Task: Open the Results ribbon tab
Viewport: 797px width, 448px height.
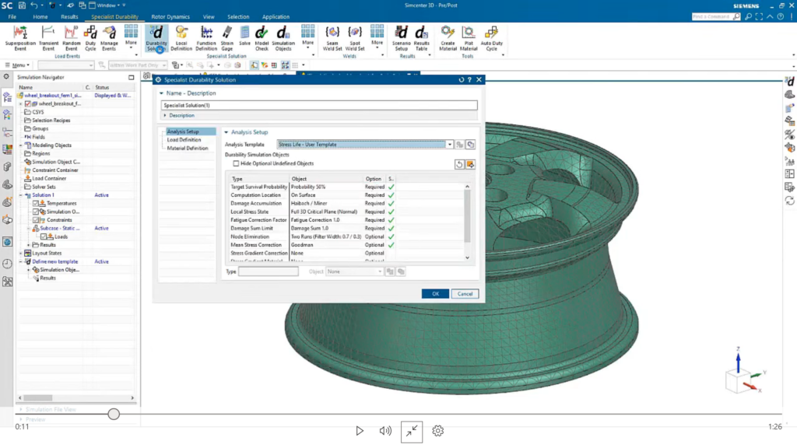Action: point(69,16)
